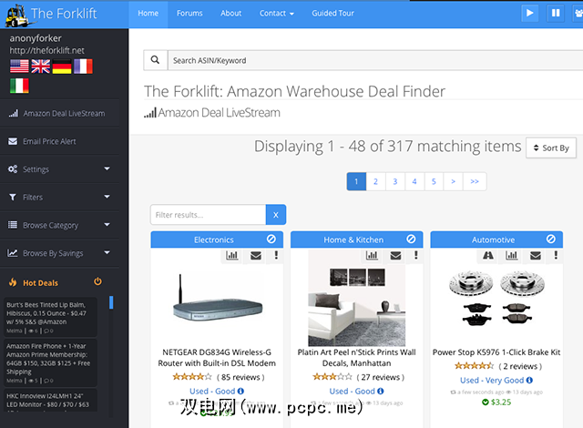Set email alert for Power Stop Brake Kit
The height and width of the screenshot is (428, 583).
[x=536, y=256]
